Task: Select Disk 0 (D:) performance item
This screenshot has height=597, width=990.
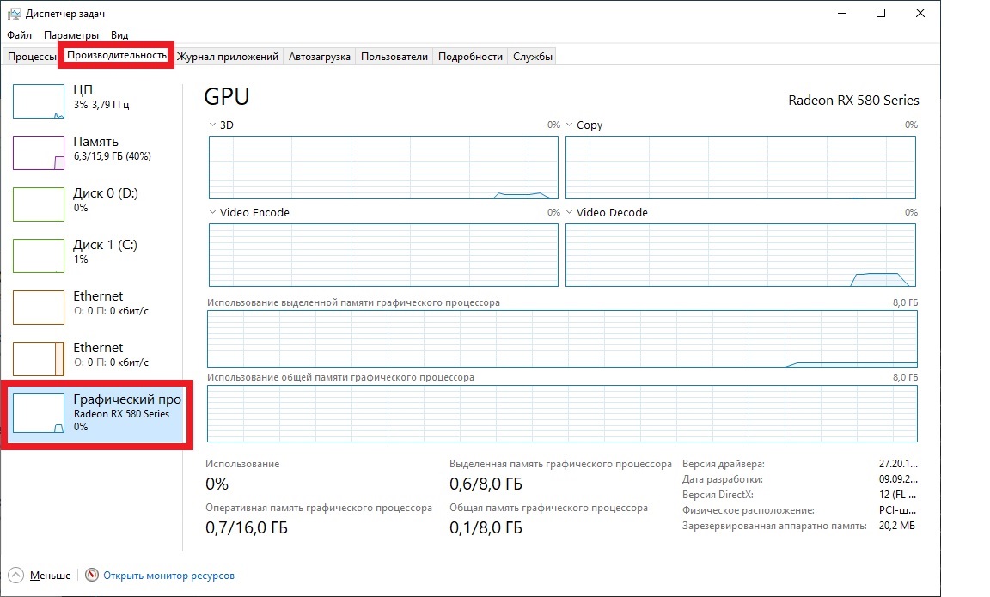Action: coord(95,200)
